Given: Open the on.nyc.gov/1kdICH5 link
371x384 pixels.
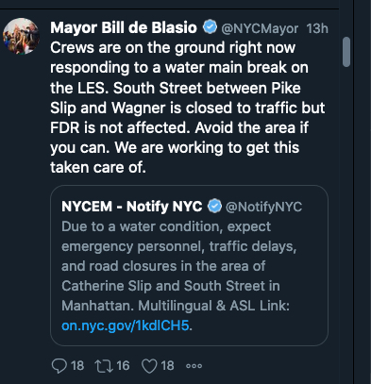Looking at the screenshot, I should (x=126, y=326).
